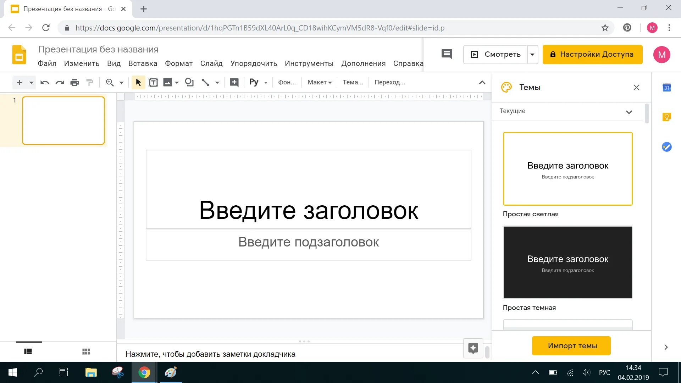Click the Настройки Доступа button
This screenshot has height=383, width=681.
point(592,54)
